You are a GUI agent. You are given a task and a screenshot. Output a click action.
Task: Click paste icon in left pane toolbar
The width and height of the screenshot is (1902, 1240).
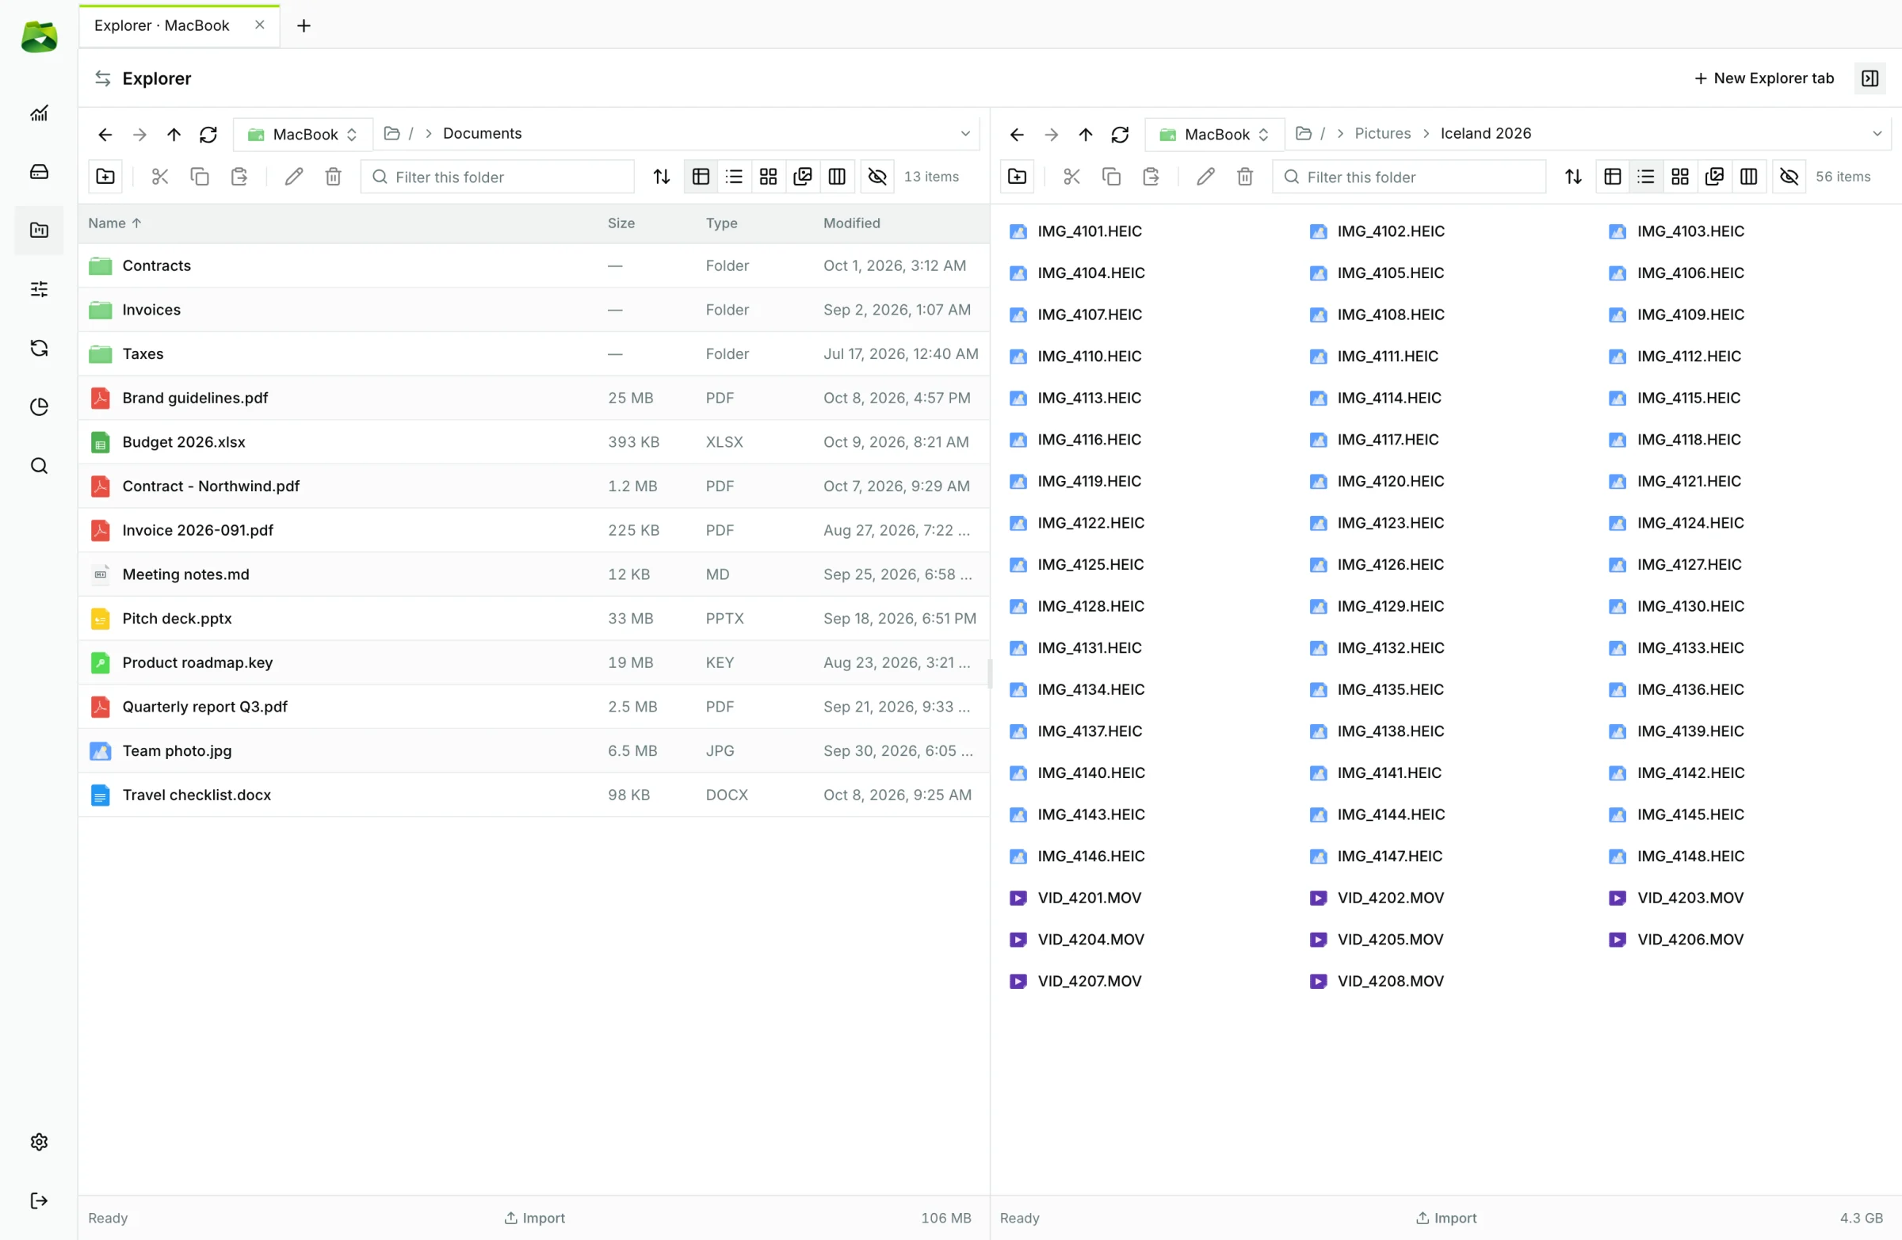(239, 177)
